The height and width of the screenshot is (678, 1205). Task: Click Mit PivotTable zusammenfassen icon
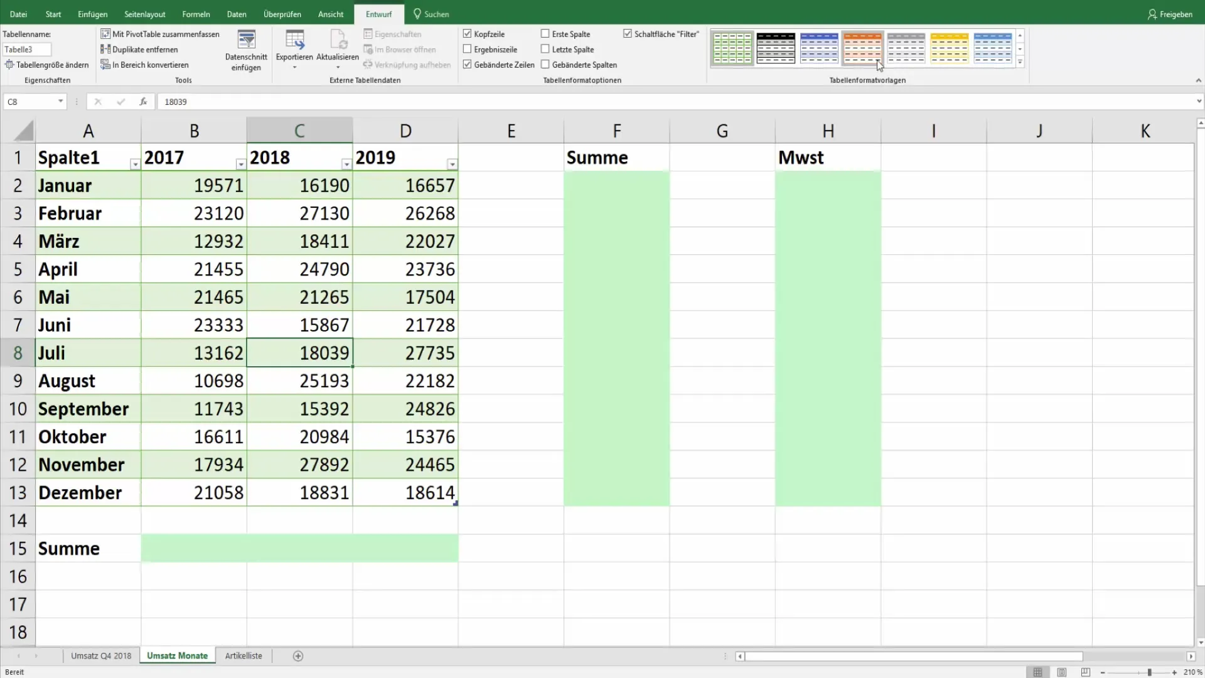[105, 34]
